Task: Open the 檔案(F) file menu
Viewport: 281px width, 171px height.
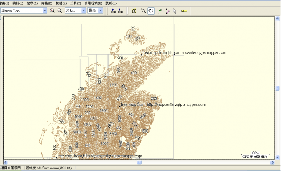Action: (5, 3)
